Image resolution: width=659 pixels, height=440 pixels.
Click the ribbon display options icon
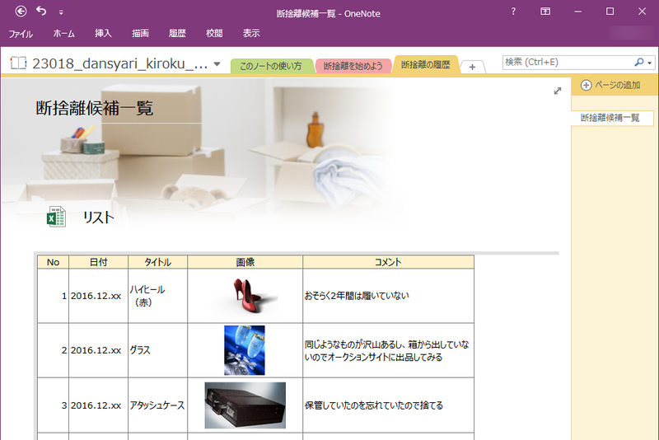[545, 12]
